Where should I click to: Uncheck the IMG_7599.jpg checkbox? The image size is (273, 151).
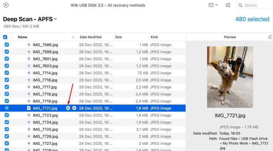(x=6, y=52)
